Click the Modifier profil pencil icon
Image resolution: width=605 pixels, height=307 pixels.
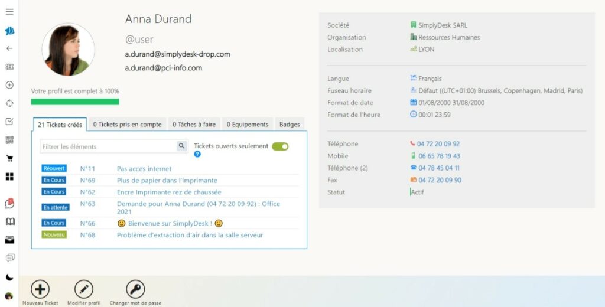tap(83, 289)
